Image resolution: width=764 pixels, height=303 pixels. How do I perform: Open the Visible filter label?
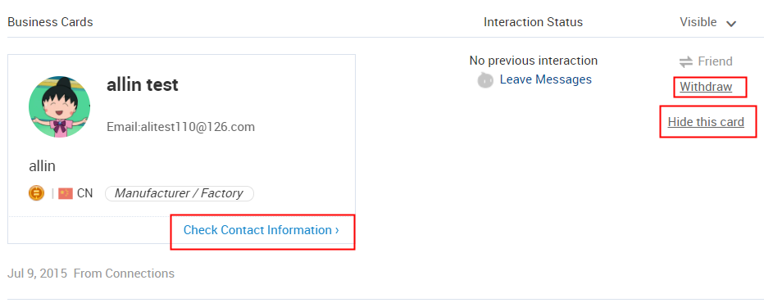coord(698,22)
